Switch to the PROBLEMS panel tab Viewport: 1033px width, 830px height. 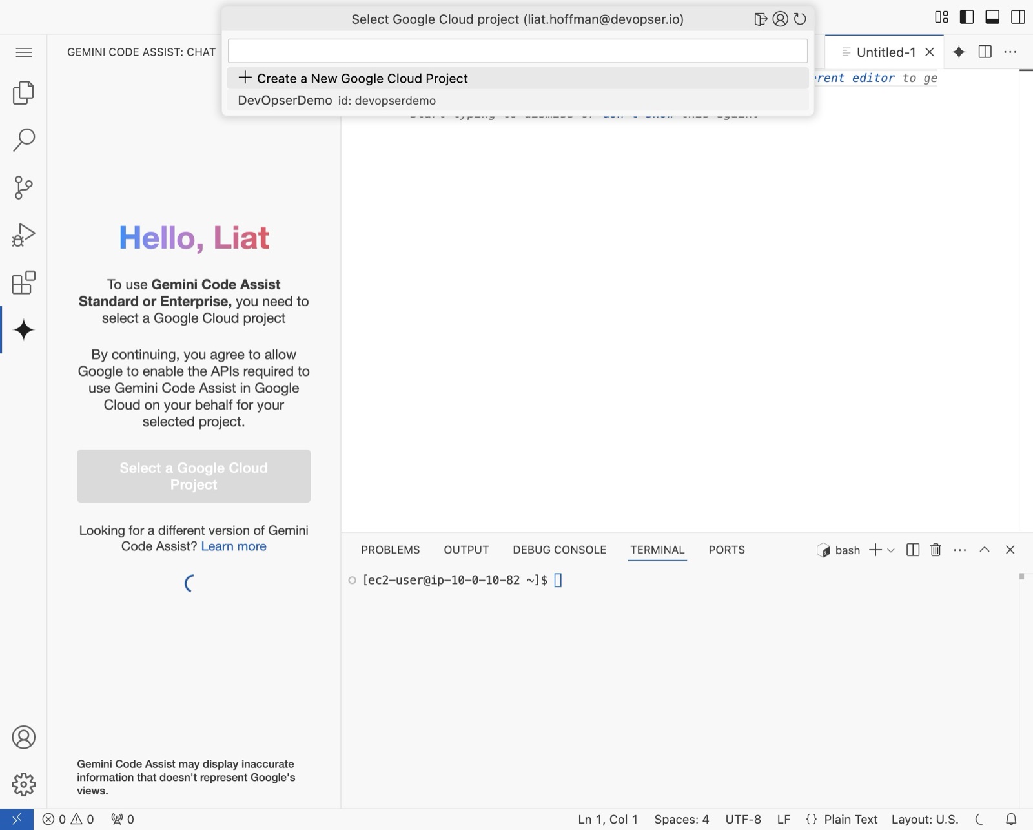click(391, 550)
